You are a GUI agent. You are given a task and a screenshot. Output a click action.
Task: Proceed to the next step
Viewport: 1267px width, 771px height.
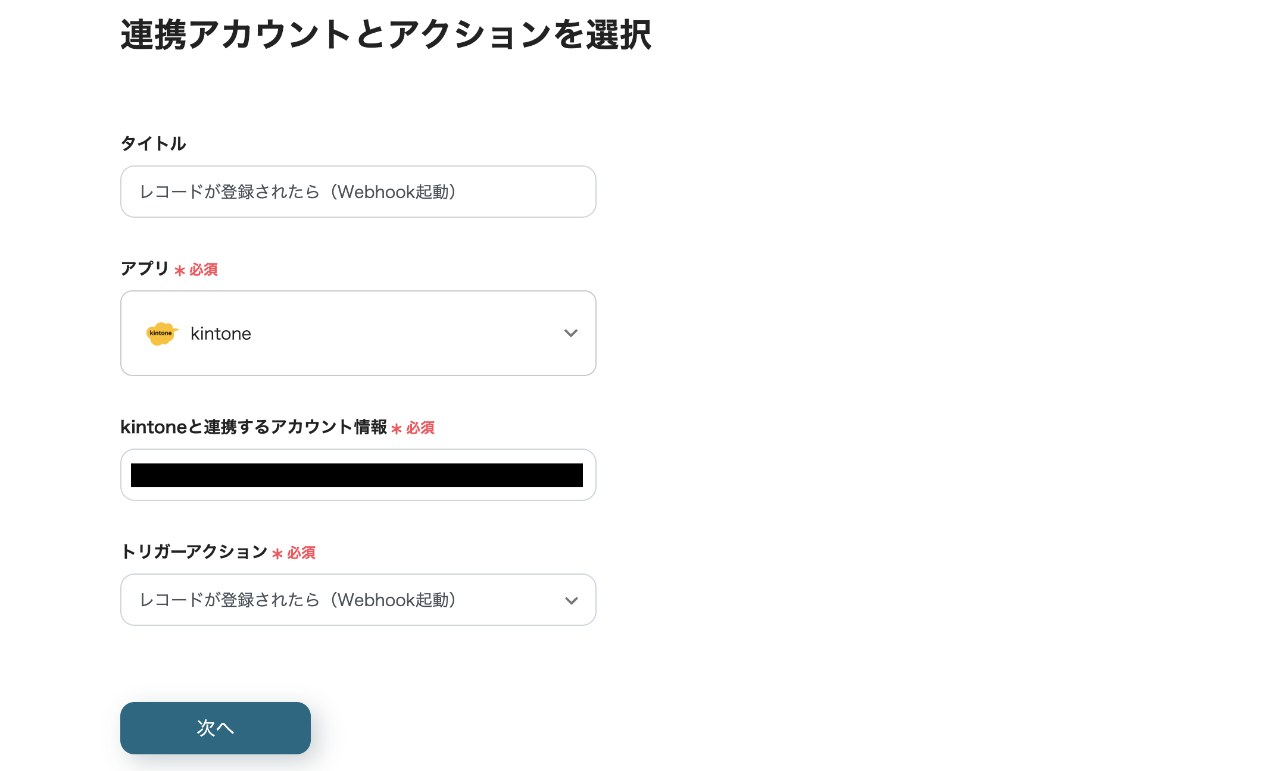pyautogui.click(x=215, y=728)
